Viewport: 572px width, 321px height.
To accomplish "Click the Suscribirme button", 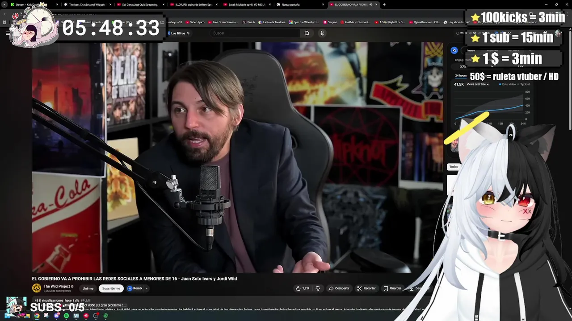I will (111, 288).
